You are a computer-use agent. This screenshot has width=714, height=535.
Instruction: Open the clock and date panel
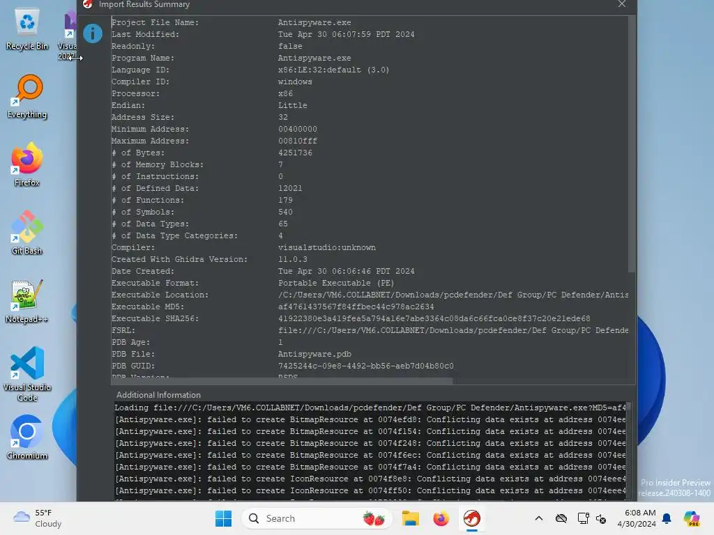tap(637, 518)
